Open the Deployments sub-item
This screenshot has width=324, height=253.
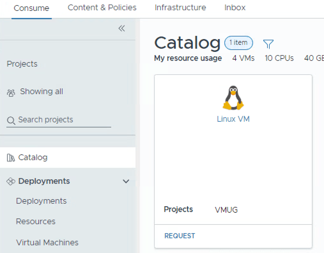click(x=41, y=201)
